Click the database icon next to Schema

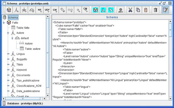[x=5, y=17]
